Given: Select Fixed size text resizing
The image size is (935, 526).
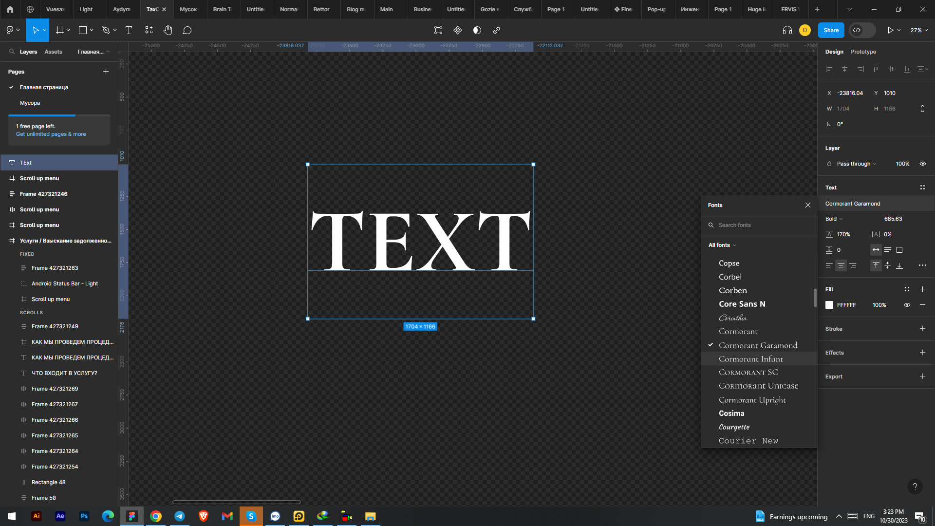Looking at the screenshot, I should (899, 250).
